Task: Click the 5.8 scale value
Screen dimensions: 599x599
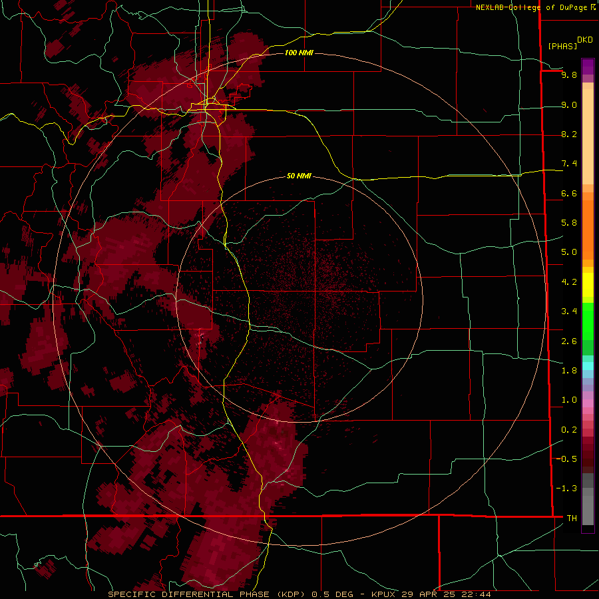Action: pyautogui.click(x=569, y=223)
